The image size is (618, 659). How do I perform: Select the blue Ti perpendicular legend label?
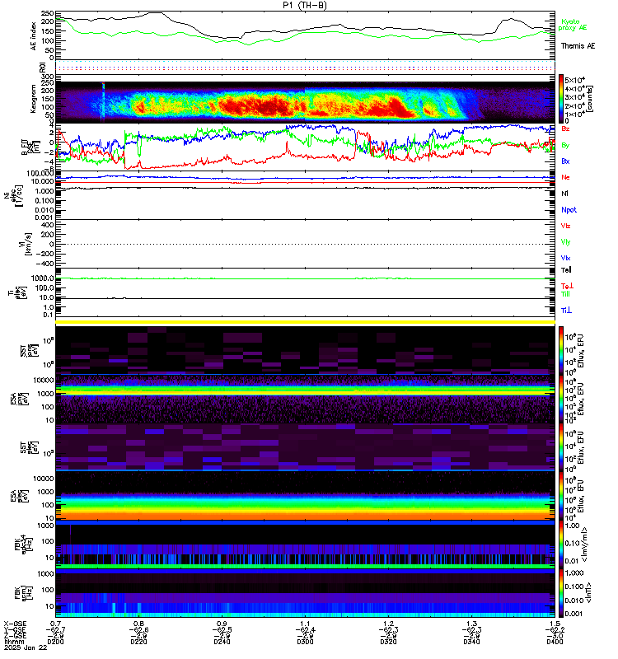(x=566, y=311)
